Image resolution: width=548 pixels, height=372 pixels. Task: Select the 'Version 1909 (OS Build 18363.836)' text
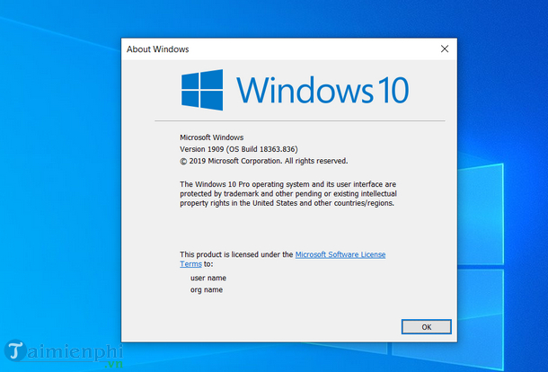(x=239, y=149)
